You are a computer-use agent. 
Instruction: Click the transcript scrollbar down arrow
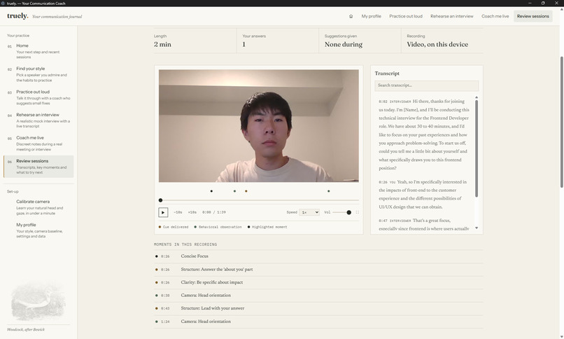(x=477, y=228)
